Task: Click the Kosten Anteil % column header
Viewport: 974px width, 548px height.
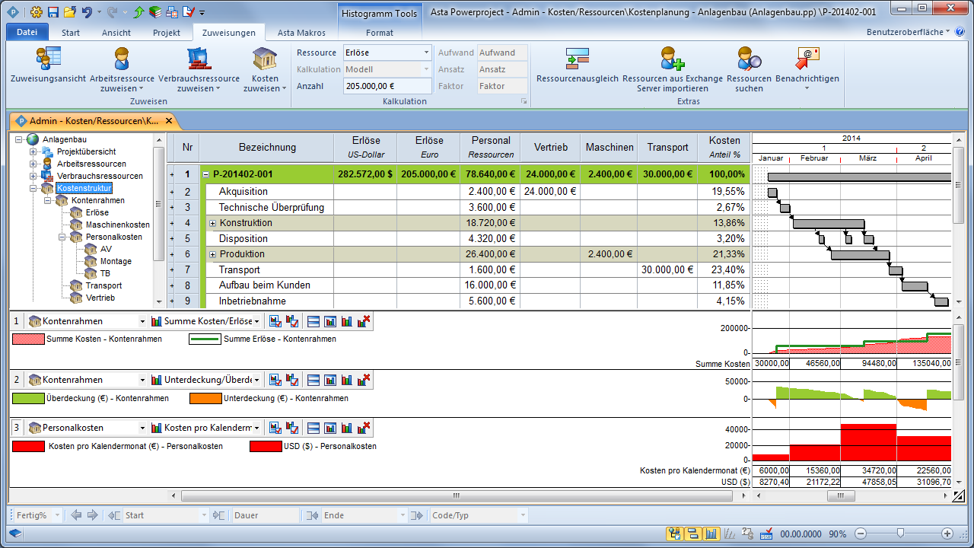Action: click(x=724, y=147)
